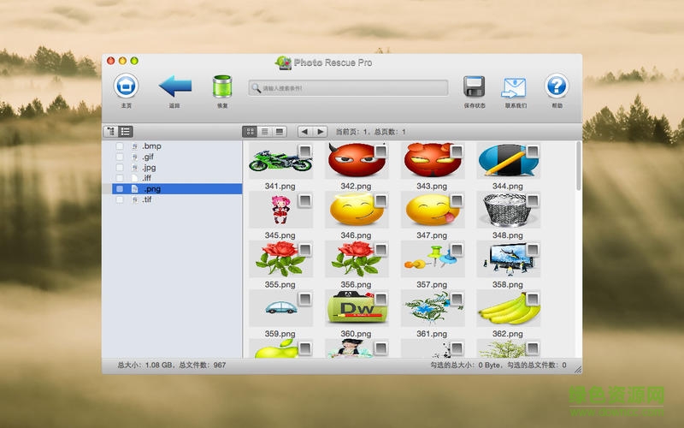Check the .jpg file type checkbox
This screenshot has height=428, width=684.
(x=120, y=167)
